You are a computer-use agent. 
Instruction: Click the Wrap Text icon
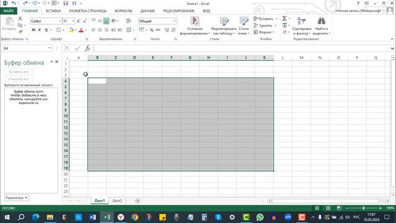[129, 21]
